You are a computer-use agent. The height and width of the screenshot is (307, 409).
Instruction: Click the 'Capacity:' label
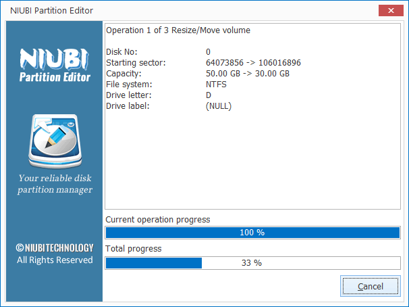pos(124,74)
